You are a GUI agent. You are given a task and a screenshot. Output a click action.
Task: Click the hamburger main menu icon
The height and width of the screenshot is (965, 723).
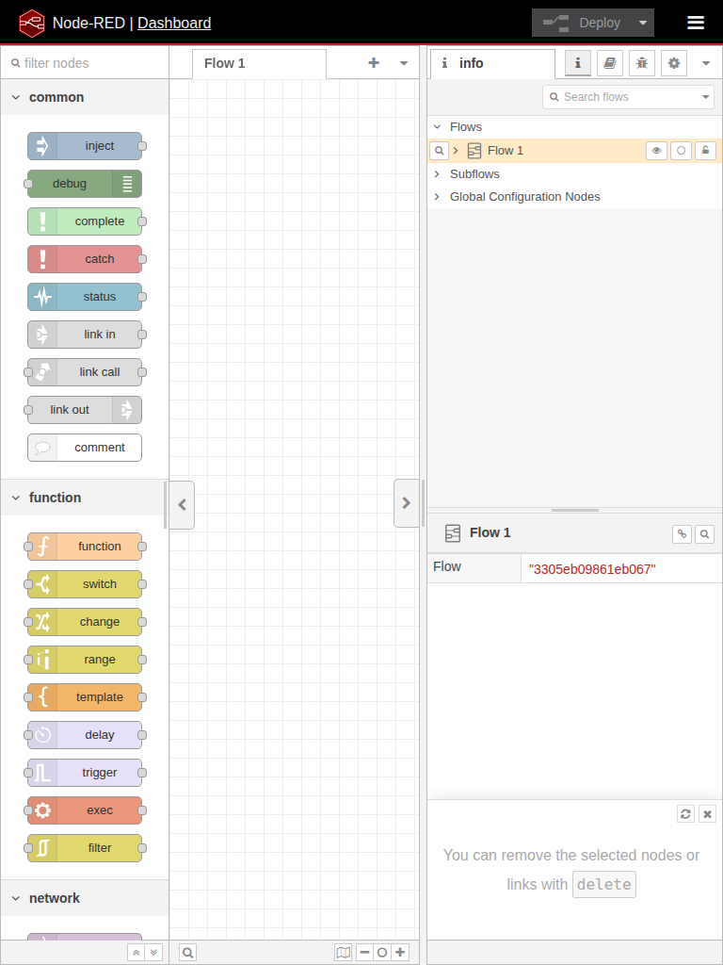pyautogui.click(x=695, y=23)
